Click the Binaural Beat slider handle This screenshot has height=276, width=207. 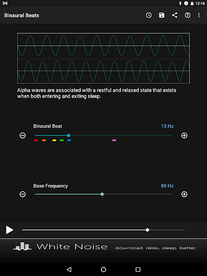[x=68, y=135]
